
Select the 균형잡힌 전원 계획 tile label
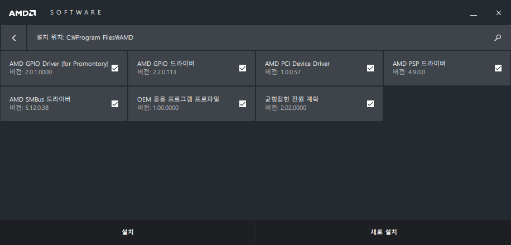pos(291,99)
